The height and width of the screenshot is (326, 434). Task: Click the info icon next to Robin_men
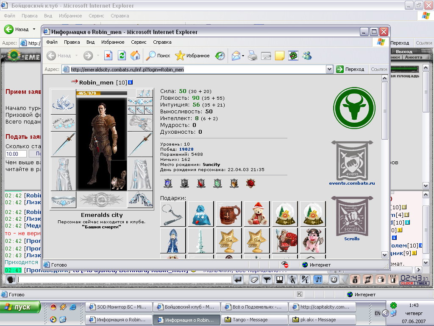[131, 82]
